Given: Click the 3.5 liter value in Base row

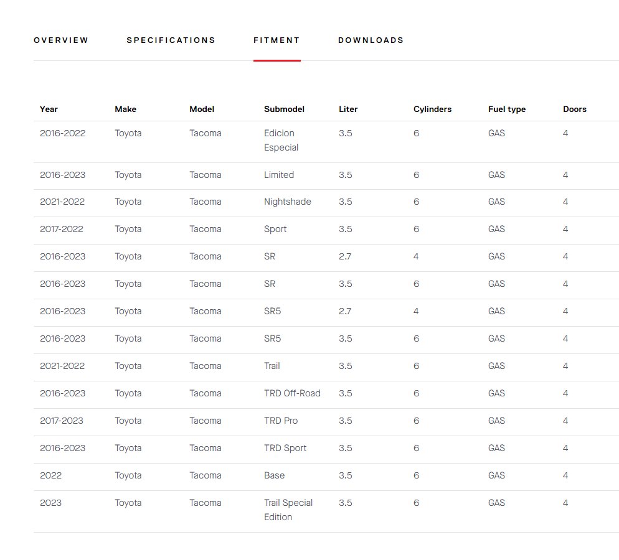Looking at the screenshot, I should pos(346,475).
